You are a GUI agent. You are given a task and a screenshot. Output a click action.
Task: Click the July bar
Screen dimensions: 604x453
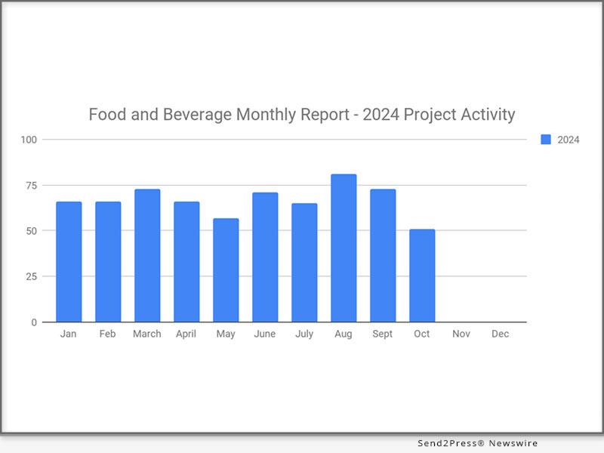point(304,262)
